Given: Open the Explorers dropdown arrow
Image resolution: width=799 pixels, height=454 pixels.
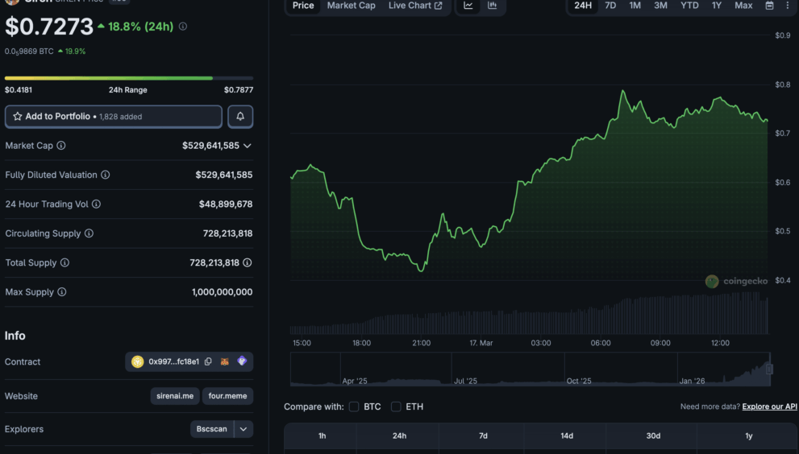Looking at the screenshot, I should point(243,429).
